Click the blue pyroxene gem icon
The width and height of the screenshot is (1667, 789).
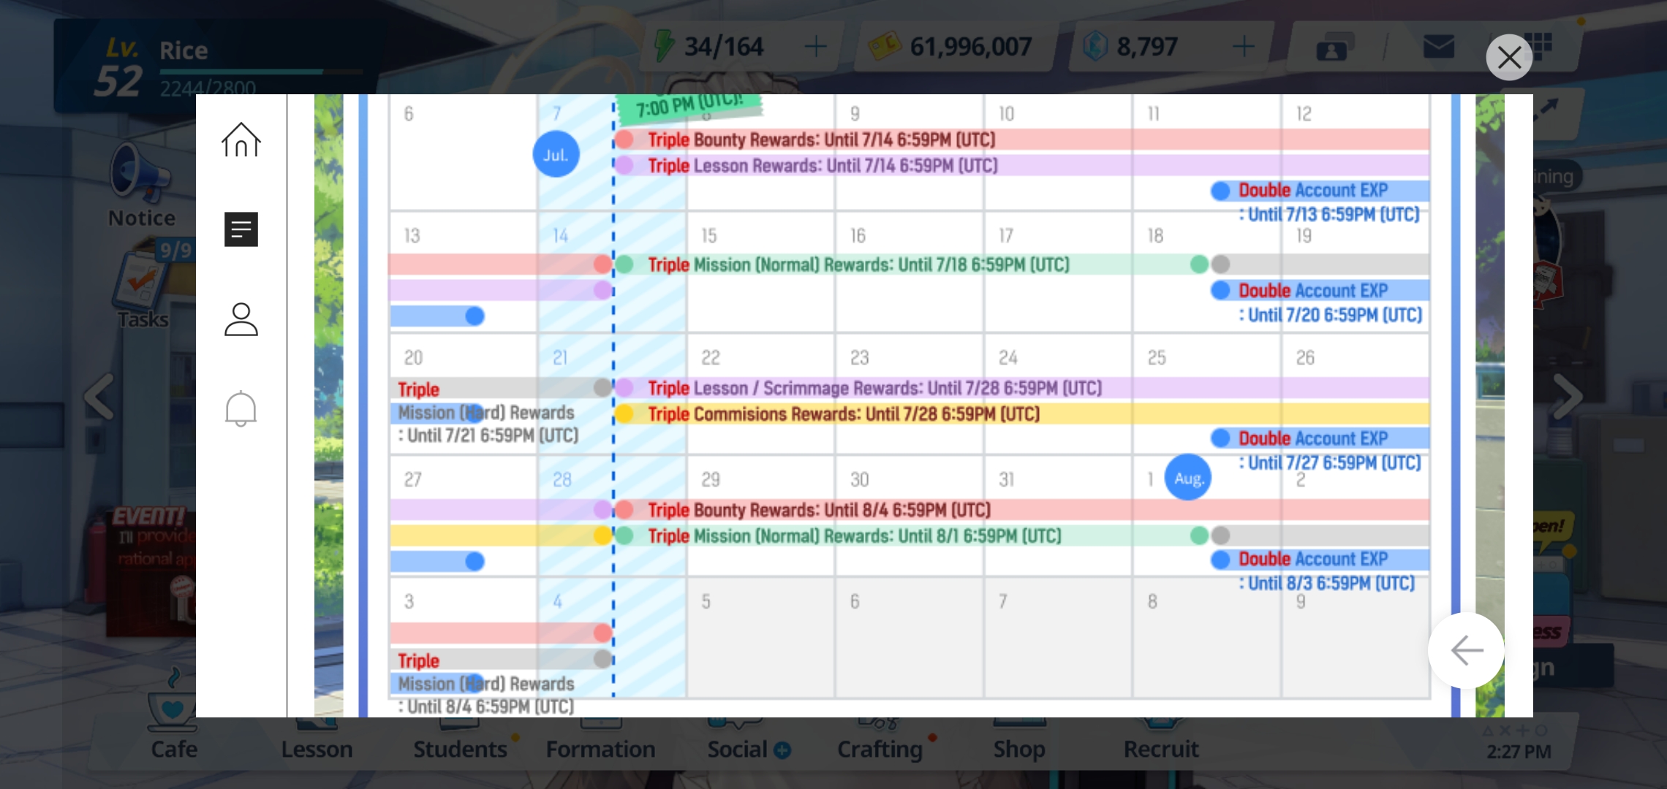tap(1095, 46)
